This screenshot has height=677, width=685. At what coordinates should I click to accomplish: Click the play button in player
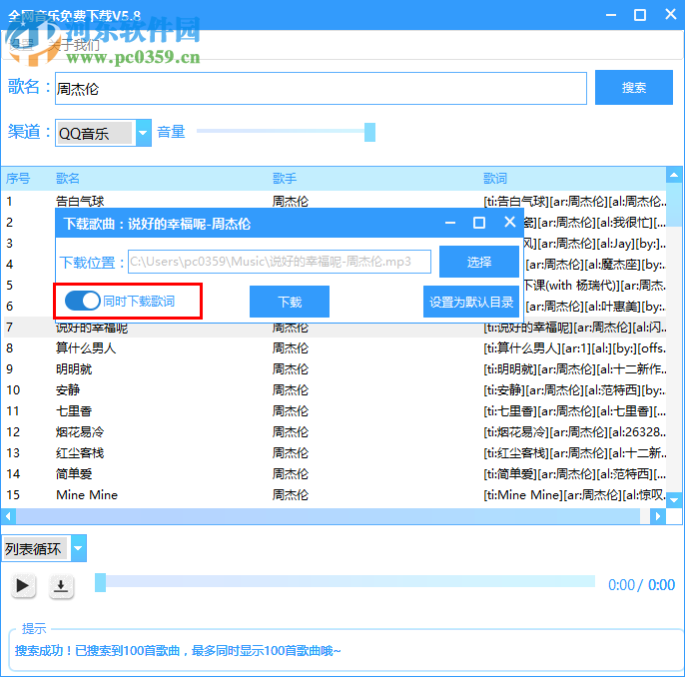coord(23,585)
